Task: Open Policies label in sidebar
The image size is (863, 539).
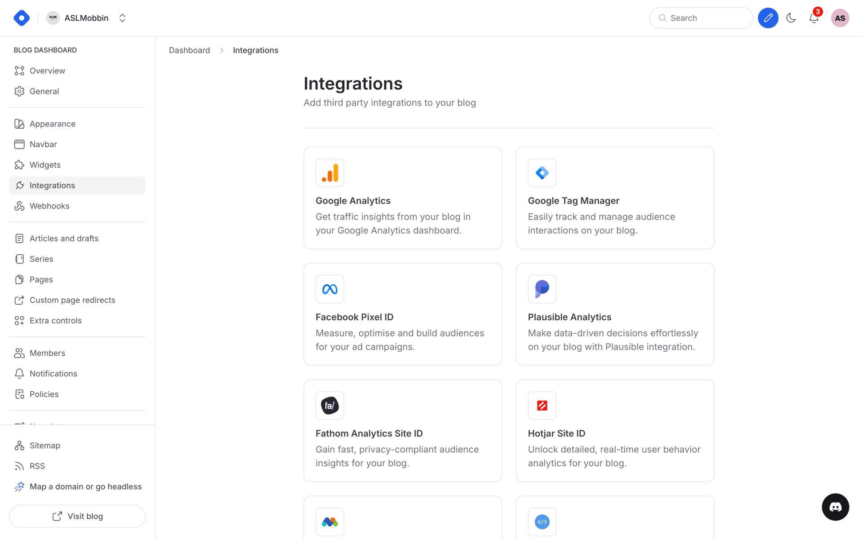Action: (44, 394)
